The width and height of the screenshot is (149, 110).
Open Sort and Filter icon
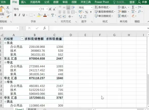click(139, 7)
